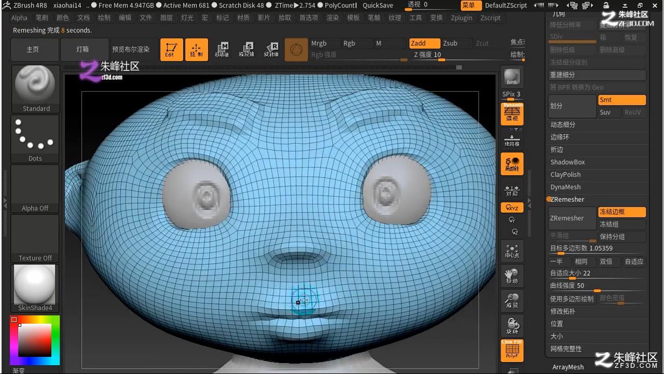Adjust the 目标多边形数 target polygons slider
This screenshot has width=664, height=374.
click(x=597, y=249)
